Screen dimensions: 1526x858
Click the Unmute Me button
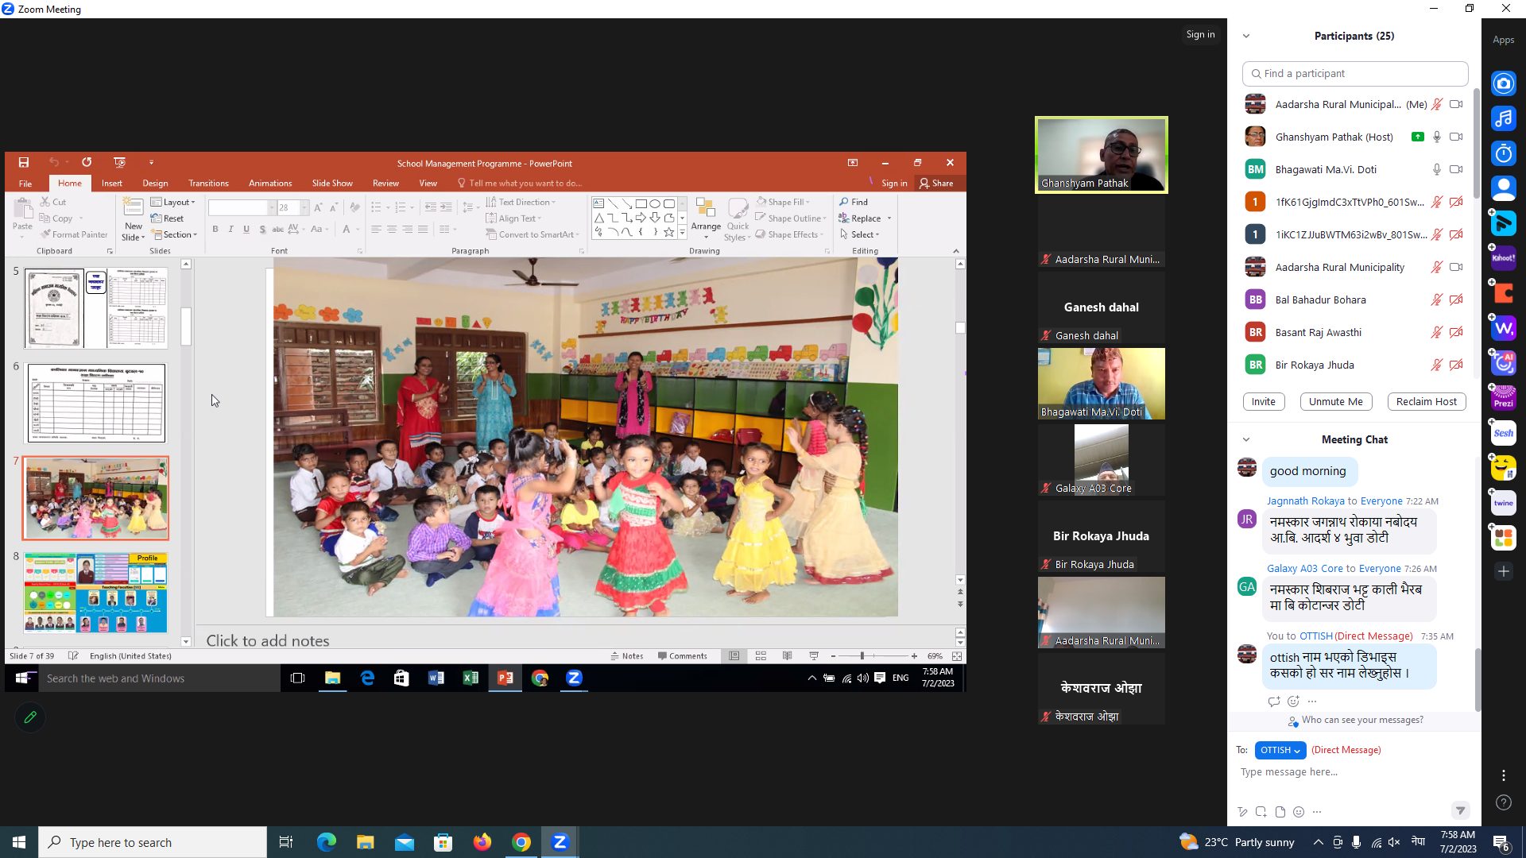tap(1335, 402)
